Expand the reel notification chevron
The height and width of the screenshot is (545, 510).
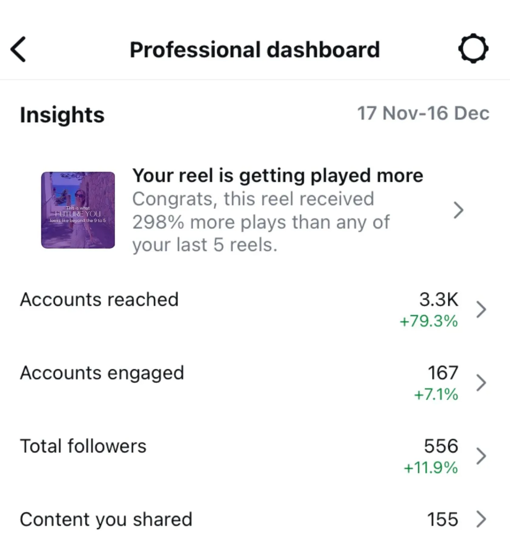(x=458, y=210)
